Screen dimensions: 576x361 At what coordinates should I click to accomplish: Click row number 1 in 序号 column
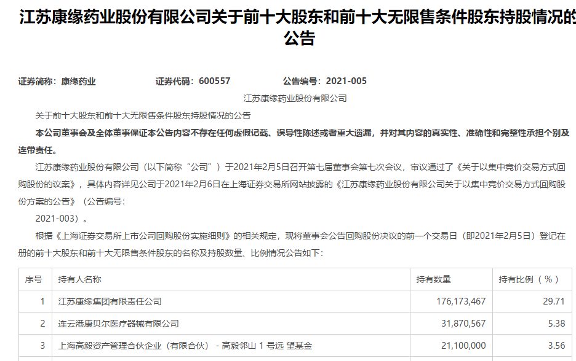(x=35, y=301)
